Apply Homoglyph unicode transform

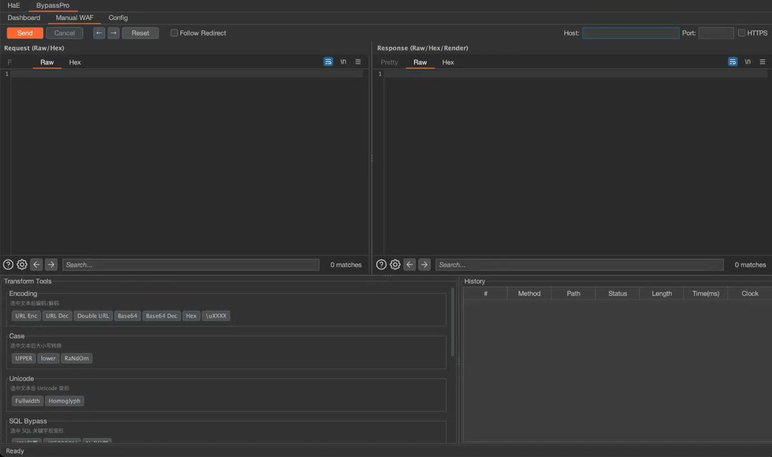[64, 401]
